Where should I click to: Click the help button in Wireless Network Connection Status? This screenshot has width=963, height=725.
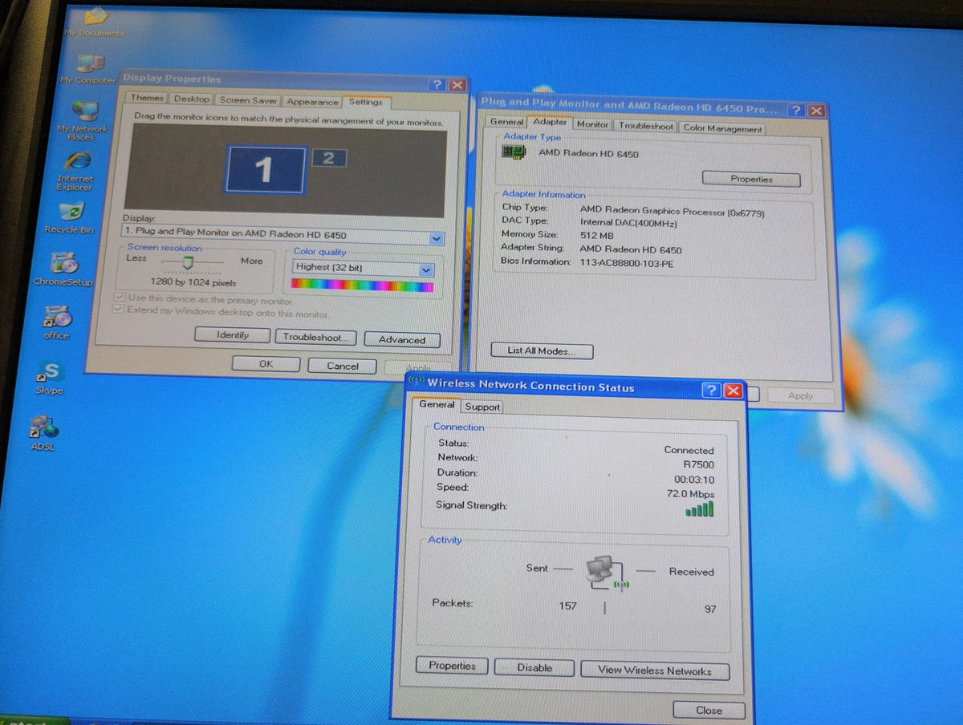coord(711,390)
